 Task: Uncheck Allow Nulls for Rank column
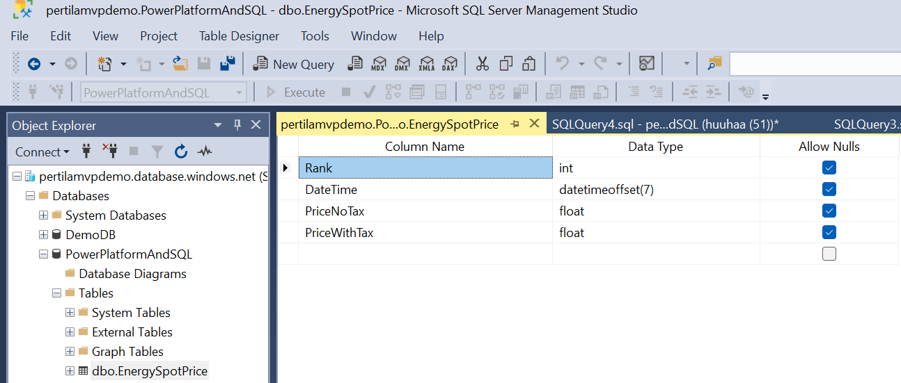coord(829,168)
